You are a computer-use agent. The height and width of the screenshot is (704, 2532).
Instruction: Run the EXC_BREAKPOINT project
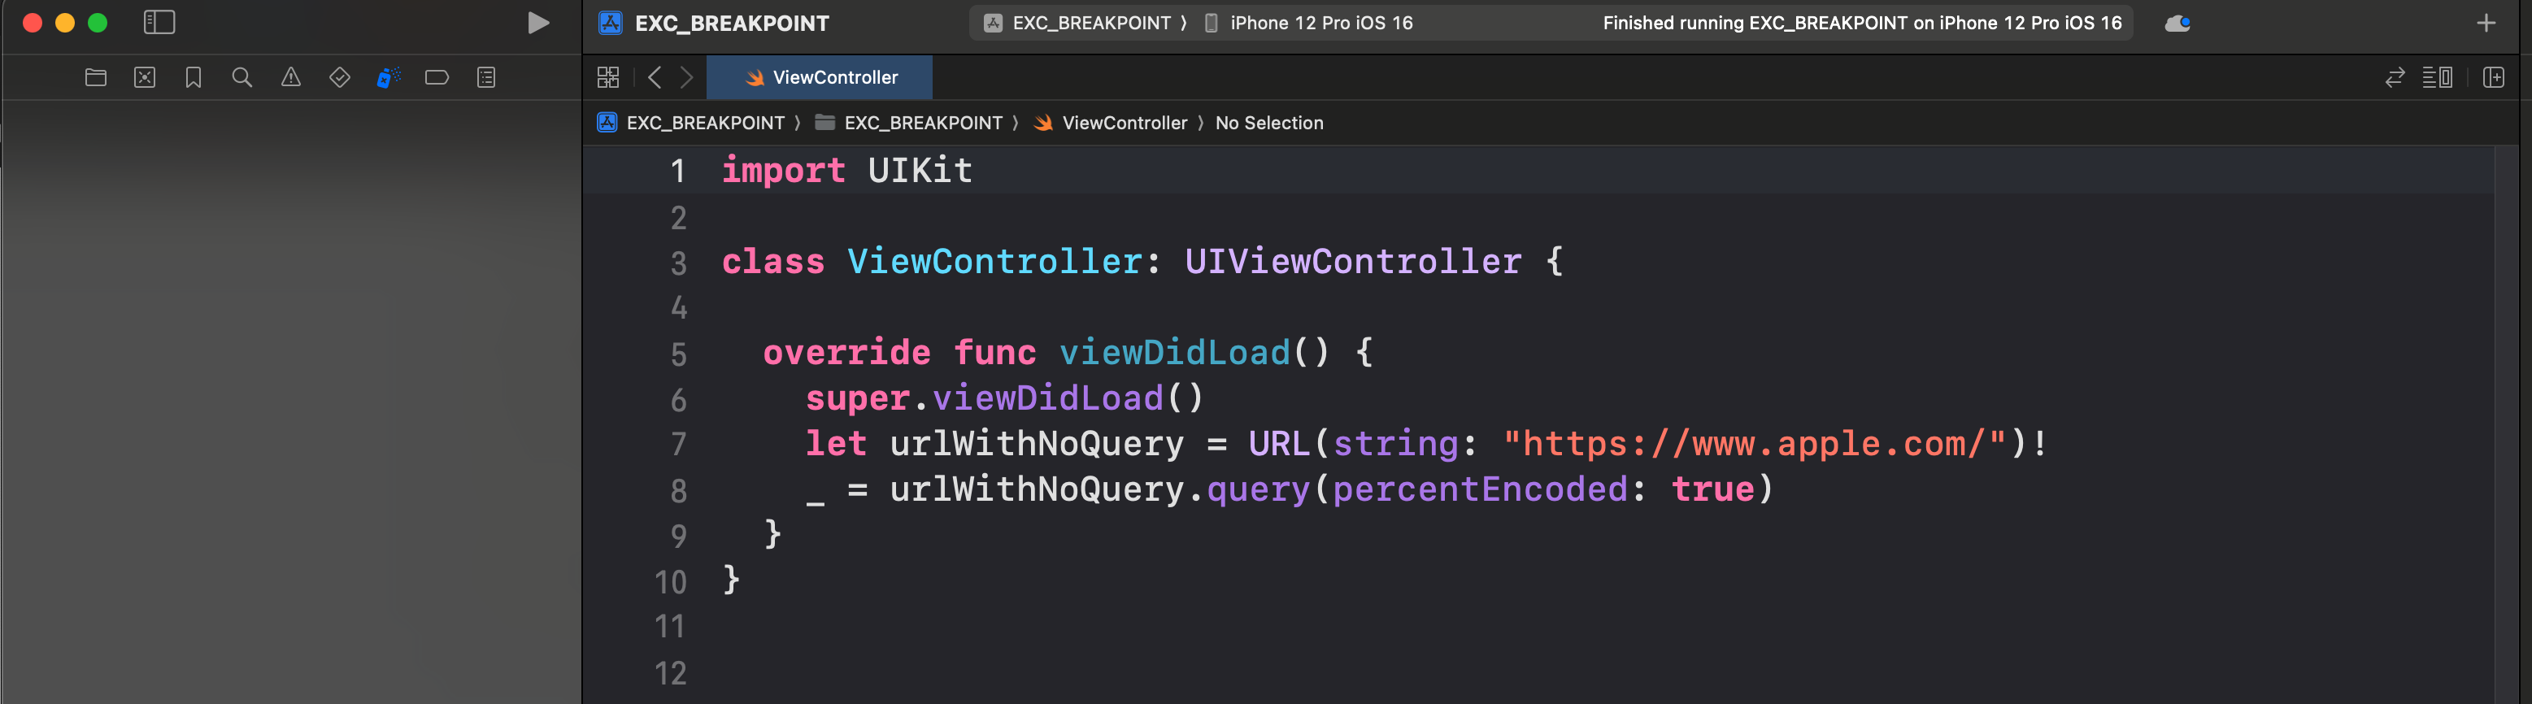[x=537, y=23]
